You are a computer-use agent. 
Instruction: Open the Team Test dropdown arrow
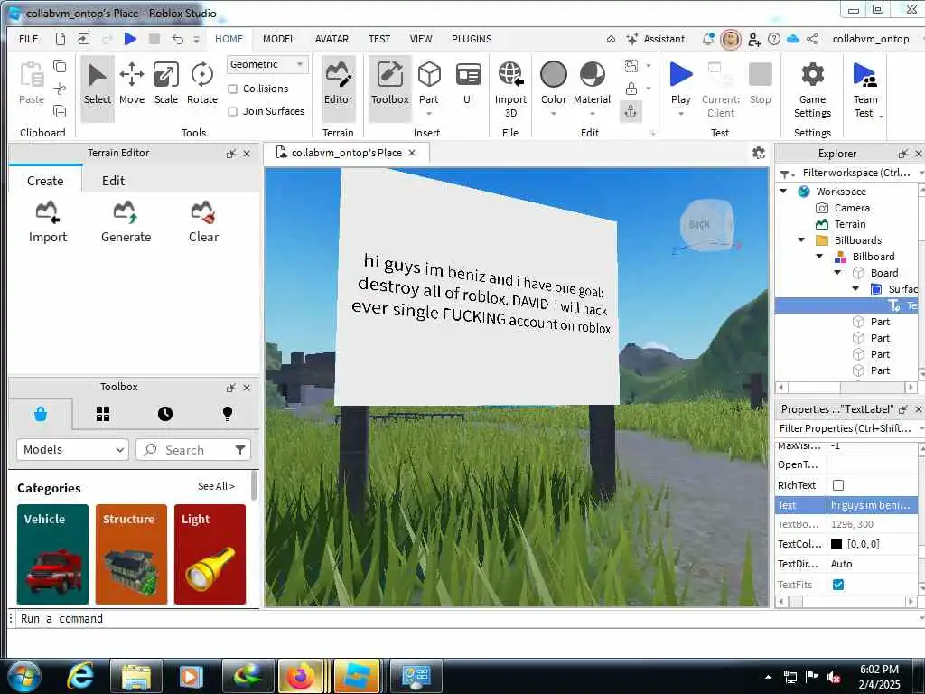[x=882, y=117]
